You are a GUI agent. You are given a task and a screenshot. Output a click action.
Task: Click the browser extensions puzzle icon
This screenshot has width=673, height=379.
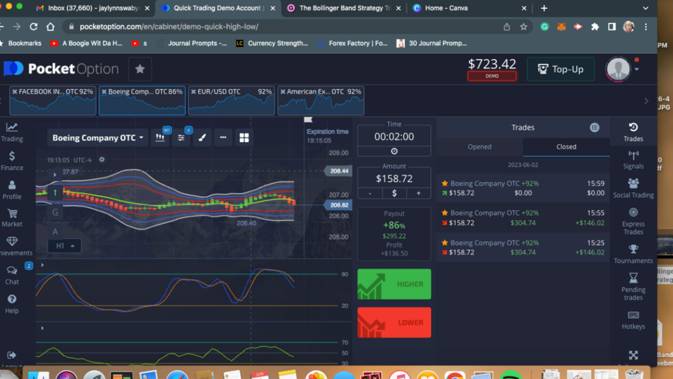595,27
